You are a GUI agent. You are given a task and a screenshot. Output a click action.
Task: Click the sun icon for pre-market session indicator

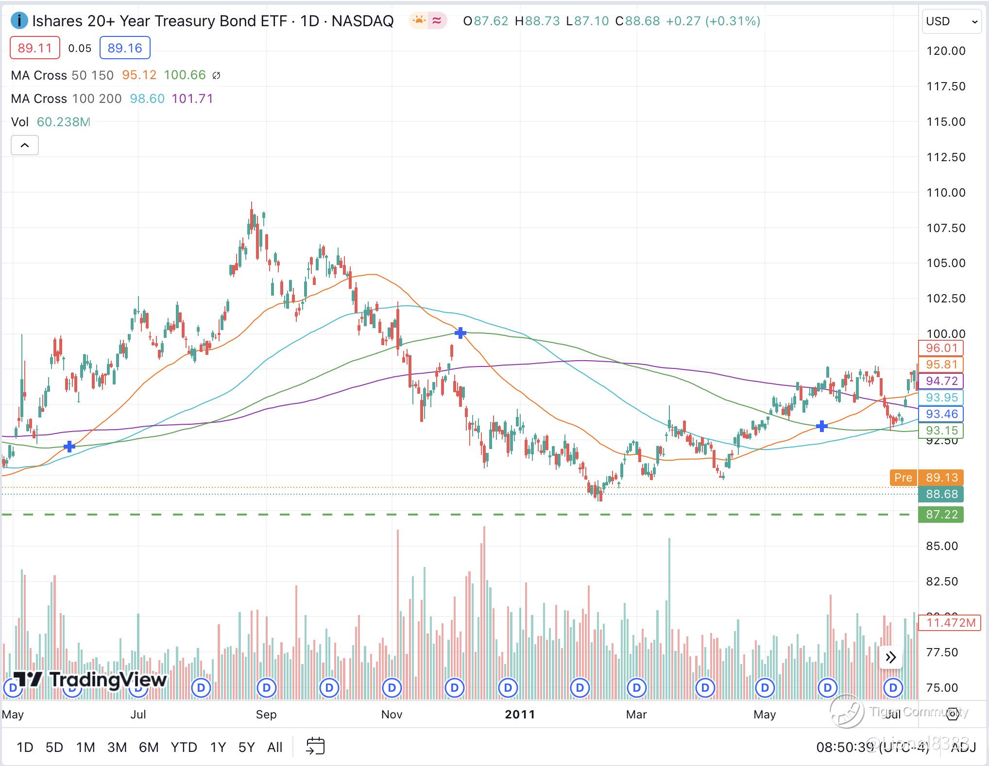tap(418, 21)
